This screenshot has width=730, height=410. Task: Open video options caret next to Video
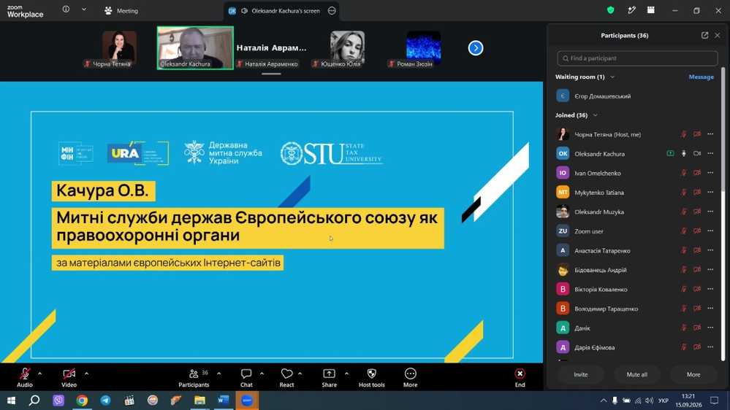pyautogui.click(x=86, y=374)
